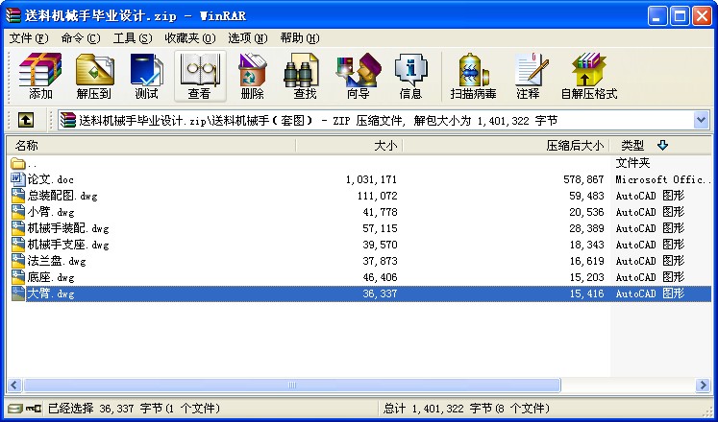Click the 信息 (Info) toolbar icon
The height and width of the screenshot is (422, 718).
click(410, 77)
